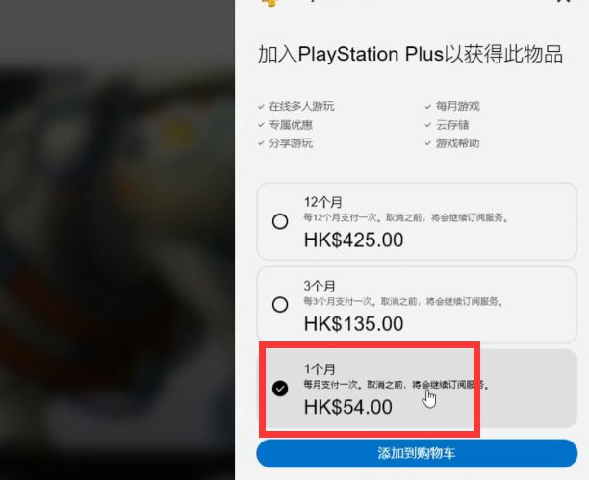Click the blurred background outside the dialog
The height and width of the screenshot is (480, 589).
(x=116, y=240)
